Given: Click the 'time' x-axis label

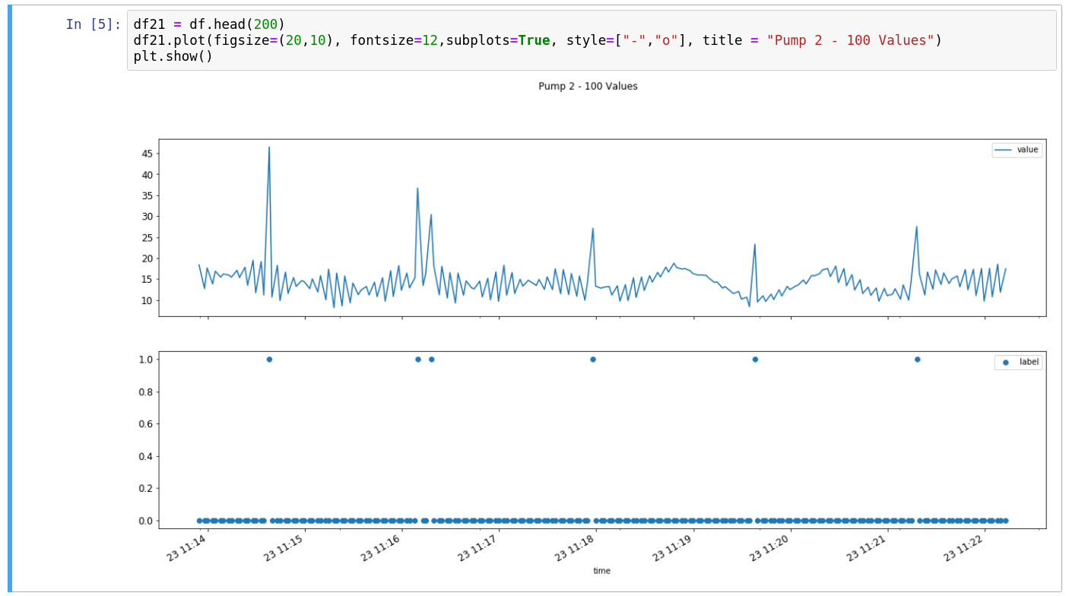Looking at the screenshot, I should coord(601,571).
